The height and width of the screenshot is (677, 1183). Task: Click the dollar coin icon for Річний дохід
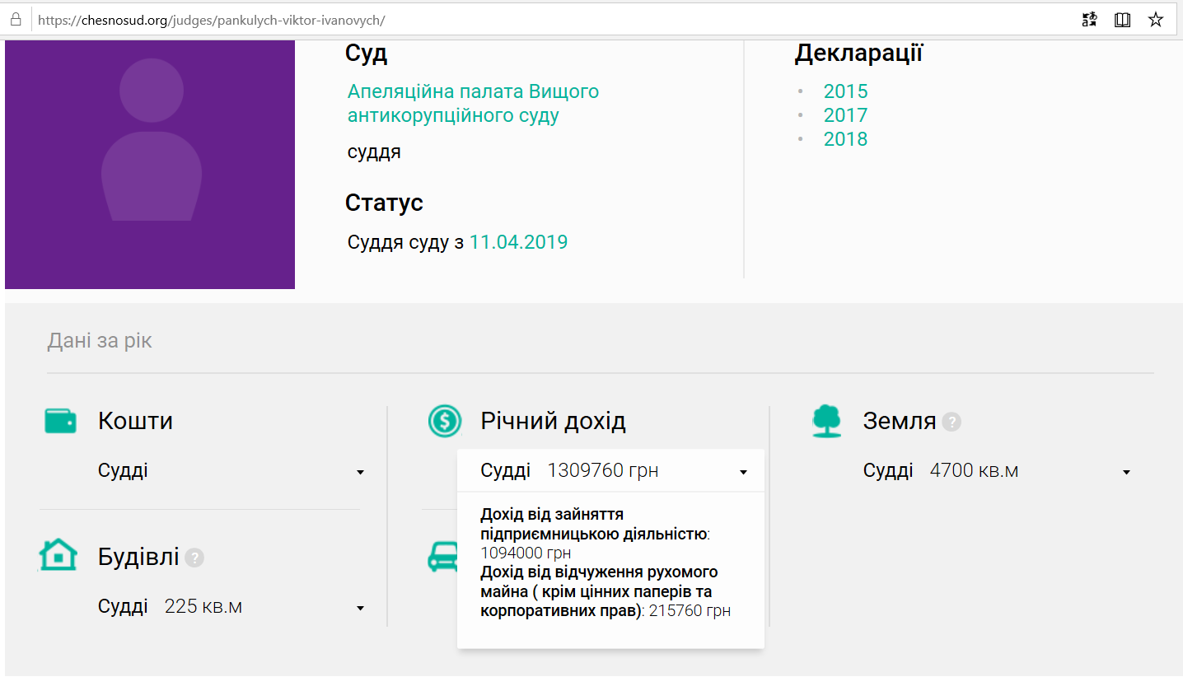click(445, 421)
